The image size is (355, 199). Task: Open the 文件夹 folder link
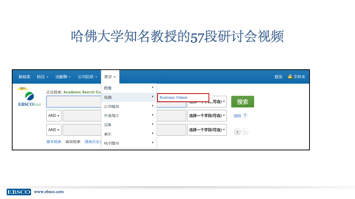(299, 77)
